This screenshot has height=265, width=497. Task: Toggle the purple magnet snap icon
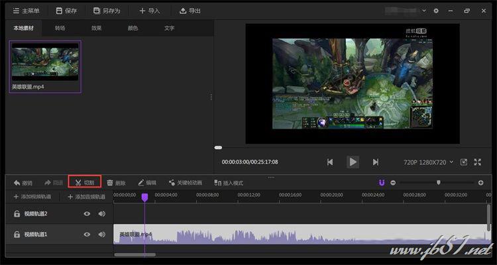(382, 182)
